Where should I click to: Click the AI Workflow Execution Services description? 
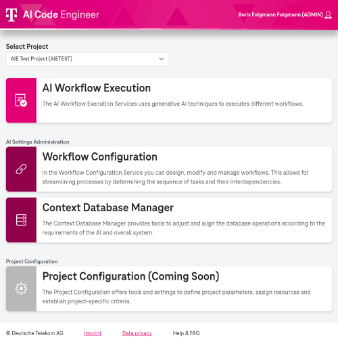(x=173, y=104)
